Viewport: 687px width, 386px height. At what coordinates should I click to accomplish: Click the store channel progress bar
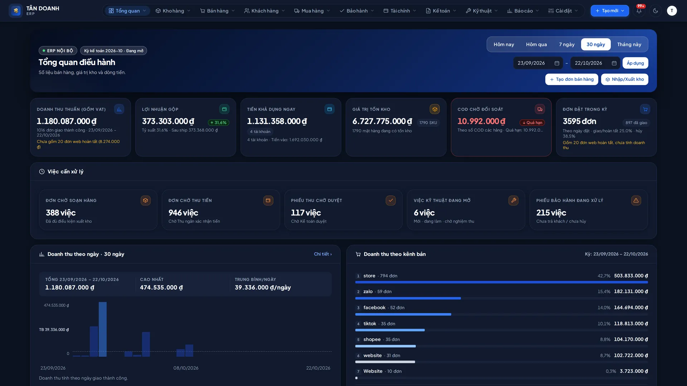(x=501, y=282)
